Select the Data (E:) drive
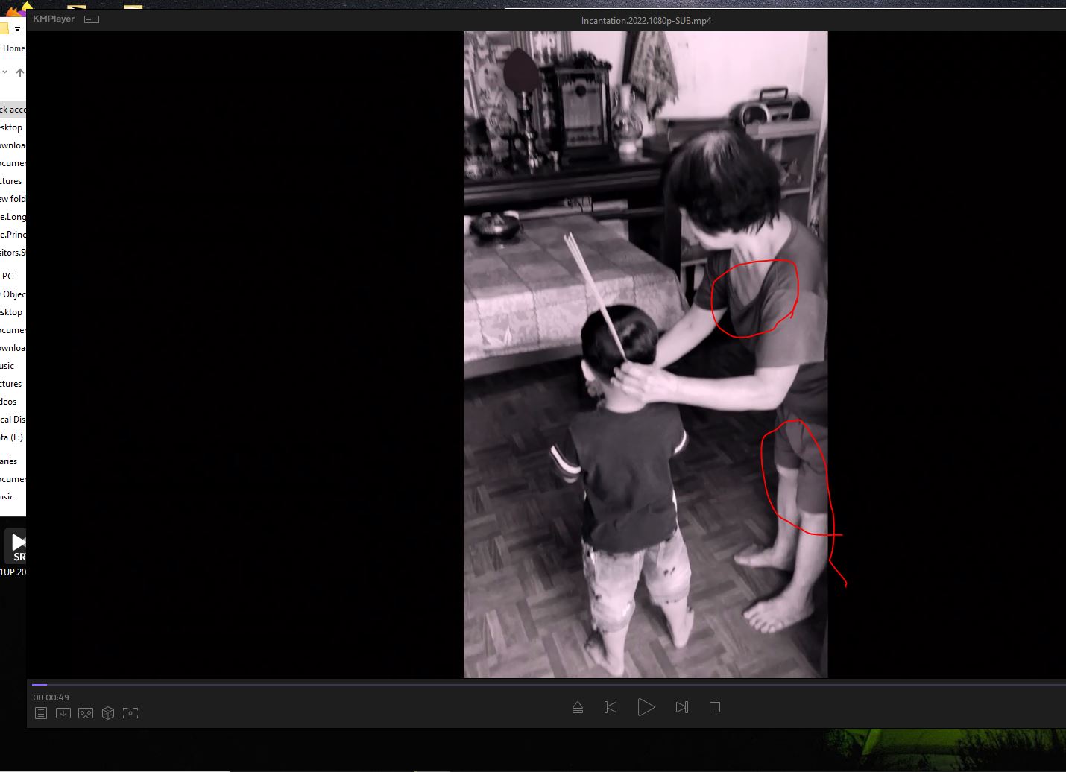 coord(12,437)
